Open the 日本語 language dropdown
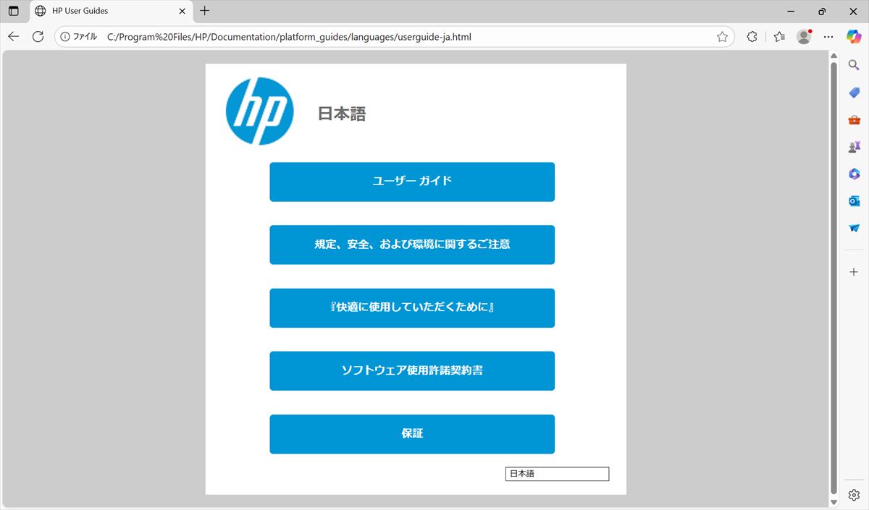Viewport: 869px width, 510px height. [x=557, y=474]
